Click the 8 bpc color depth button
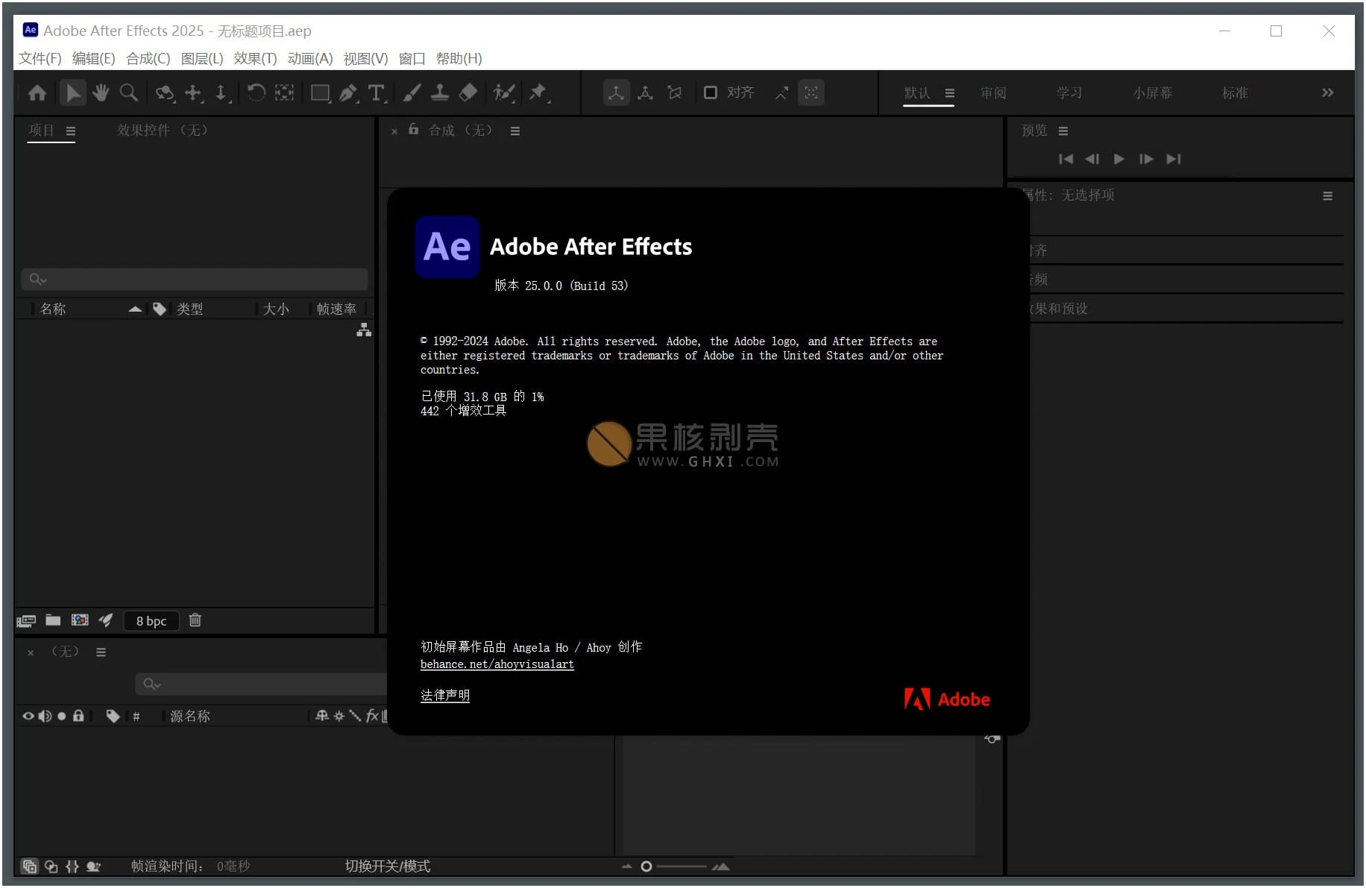The width and height of the screenshot is (1366, 888). 151,621
